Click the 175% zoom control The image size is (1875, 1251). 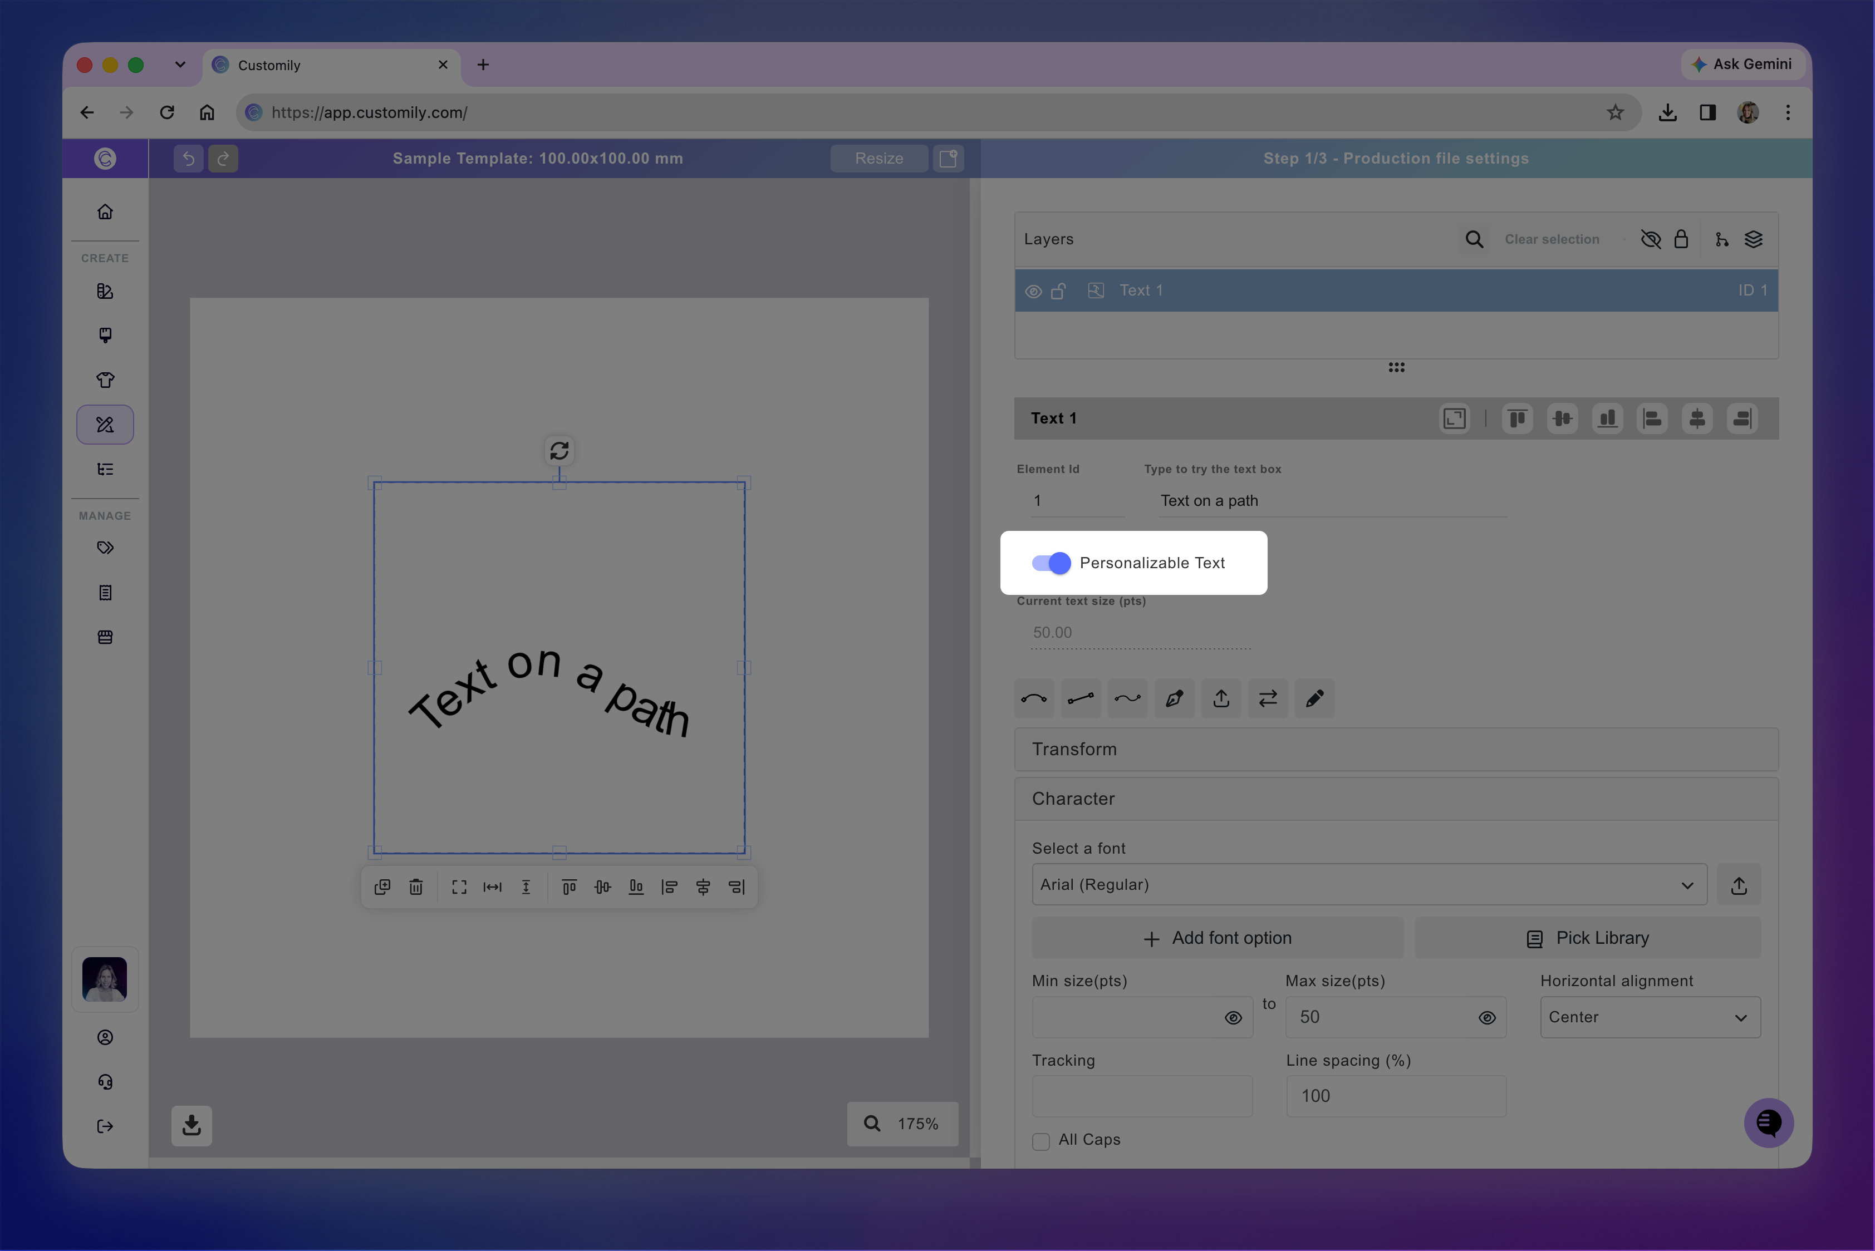click(x=903, y=1124)
